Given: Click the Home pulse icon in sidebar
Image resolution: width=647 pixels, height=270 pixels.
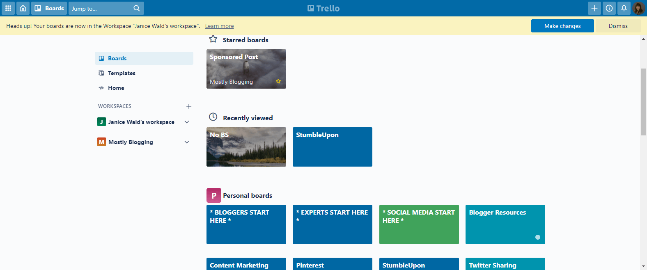Looking at the screenshot, I should pyautogui.click(x=101, y=88).
